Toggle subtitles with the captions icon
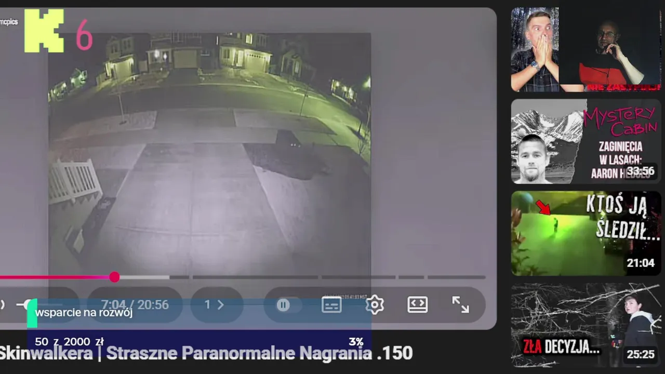Screen dimensions: 665x374 click(x=331, y=305)
